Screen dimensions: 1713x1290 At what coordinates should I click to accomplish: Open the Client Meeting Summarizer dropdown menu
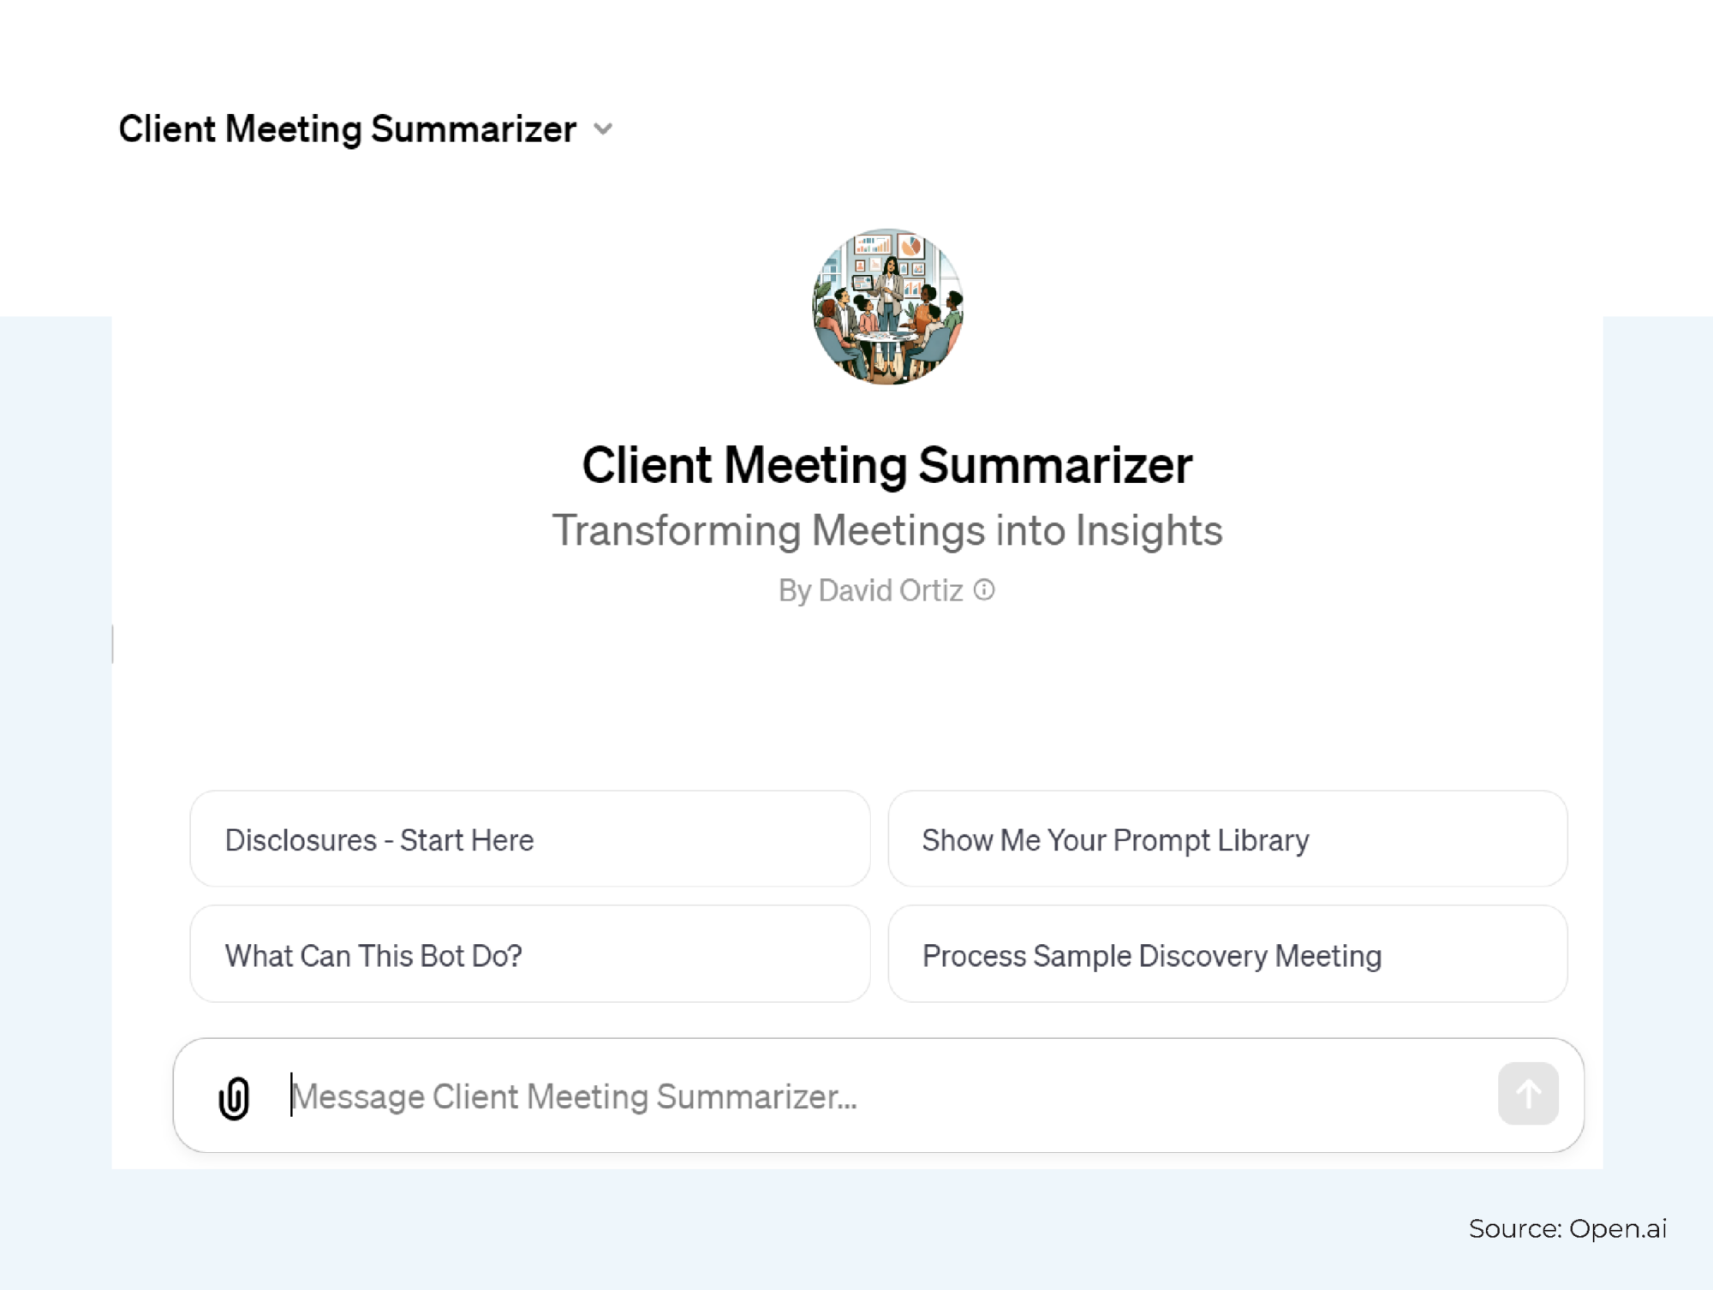pyautogui.click(x=604, y=129)
